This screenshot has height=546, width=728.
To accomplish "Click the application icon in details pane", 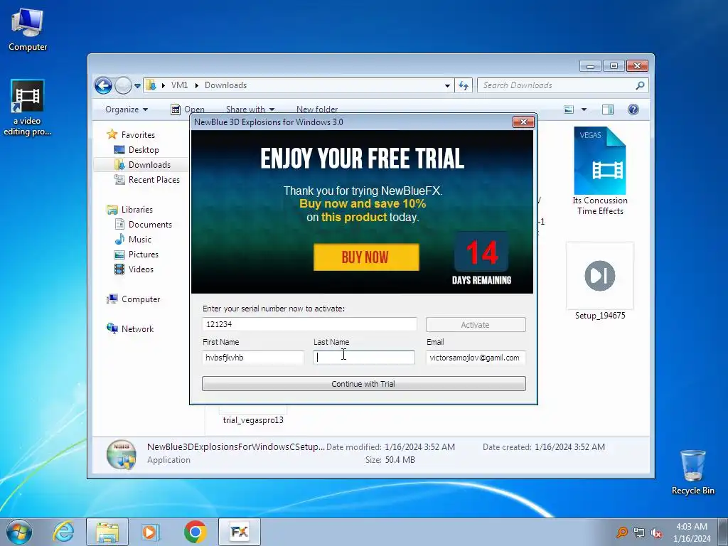I will coord(121,454).
